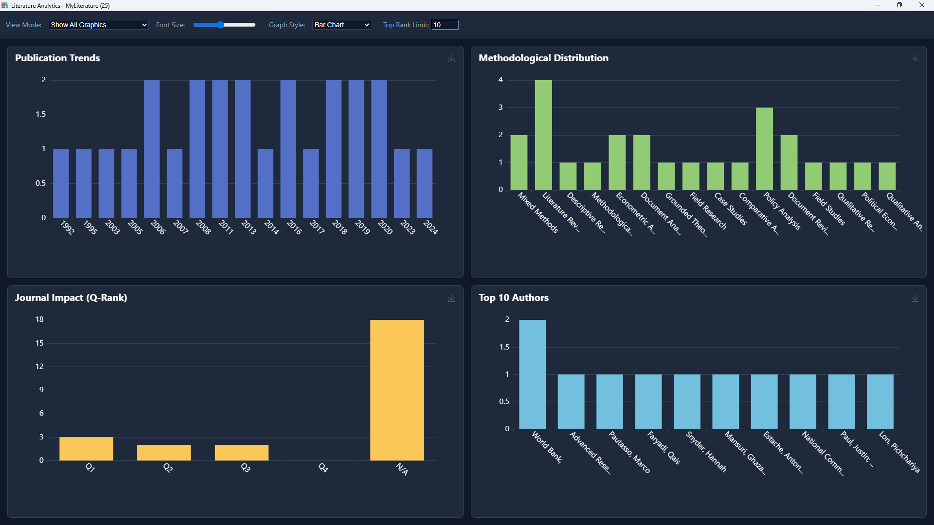
Task: Download the Methodological Distribution chart
Action: pyautogui.click(x=915, y=58)
